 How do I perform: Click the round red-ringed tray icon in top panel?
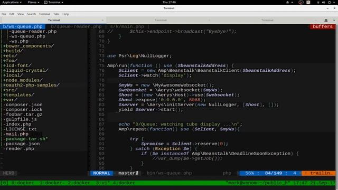301,2
